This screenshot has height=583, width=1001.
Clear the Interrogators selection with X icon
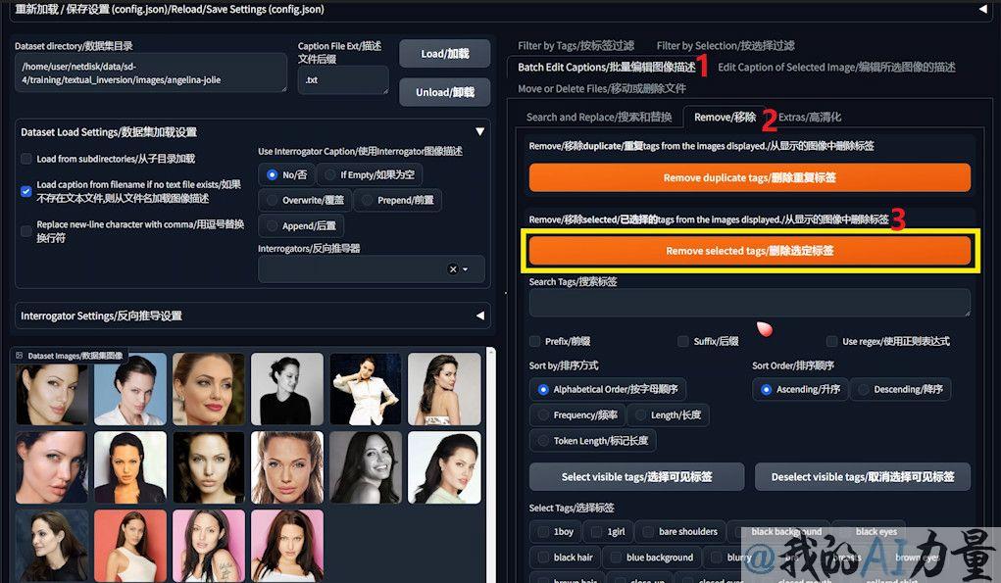click(x=453, y=269)
